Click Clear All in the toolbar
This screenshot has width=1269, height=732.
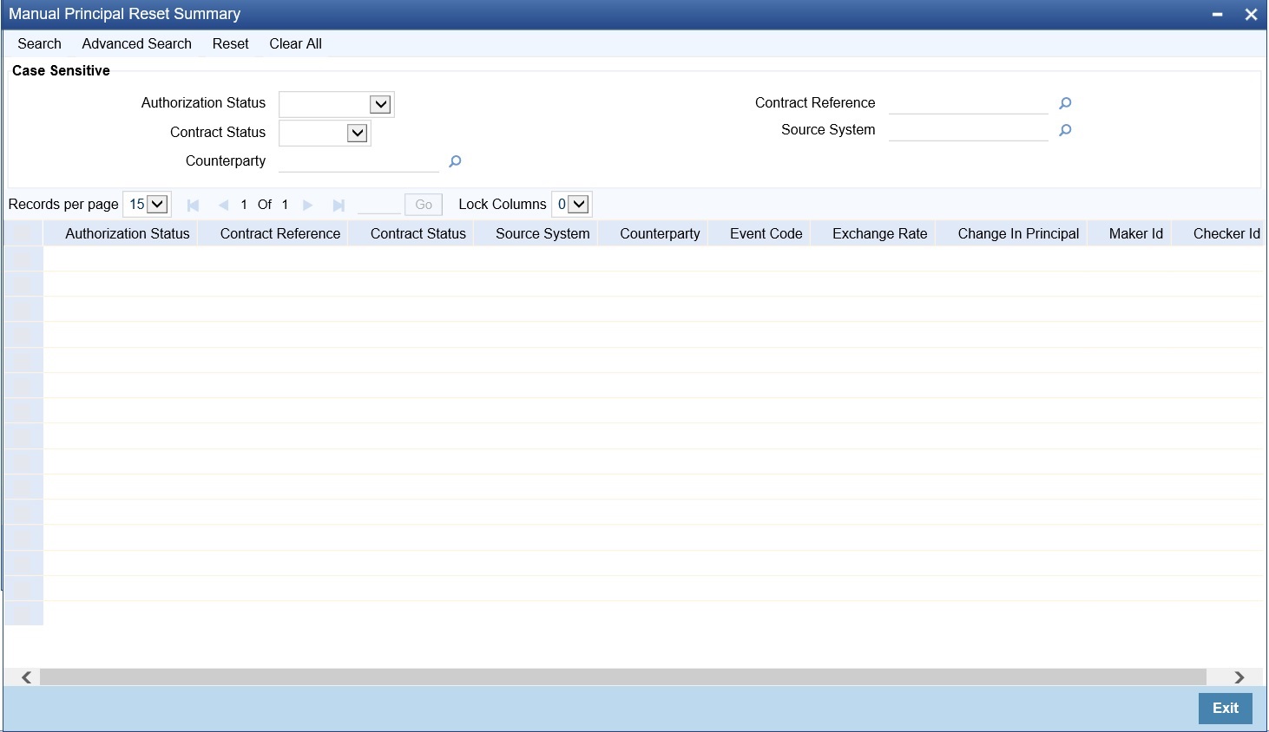coord(295,44)
